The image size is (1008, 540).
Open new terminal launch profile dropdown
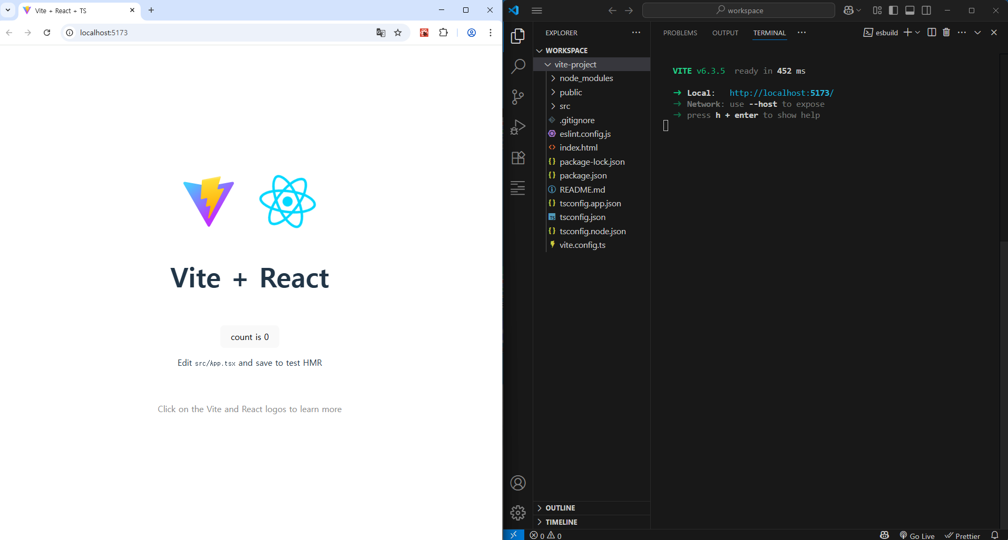(918, 33)
